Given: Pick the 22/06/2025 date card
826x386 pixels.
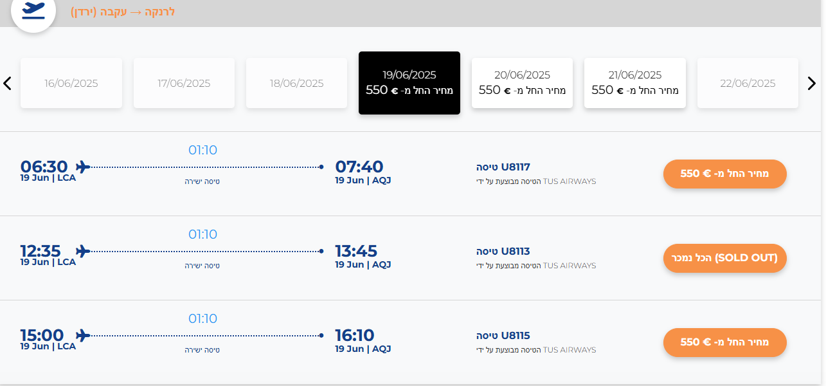Looking at the screenshot, I should coord(748,83).
